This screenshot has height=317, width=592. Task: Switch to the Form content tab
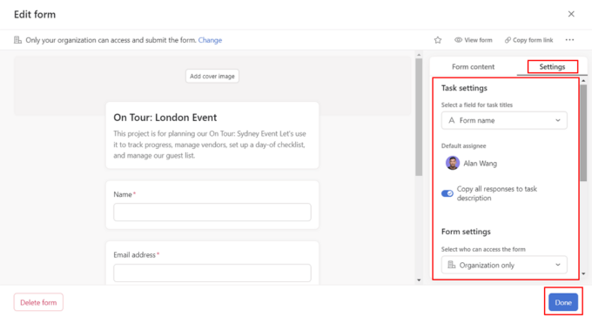pos(473,67)
